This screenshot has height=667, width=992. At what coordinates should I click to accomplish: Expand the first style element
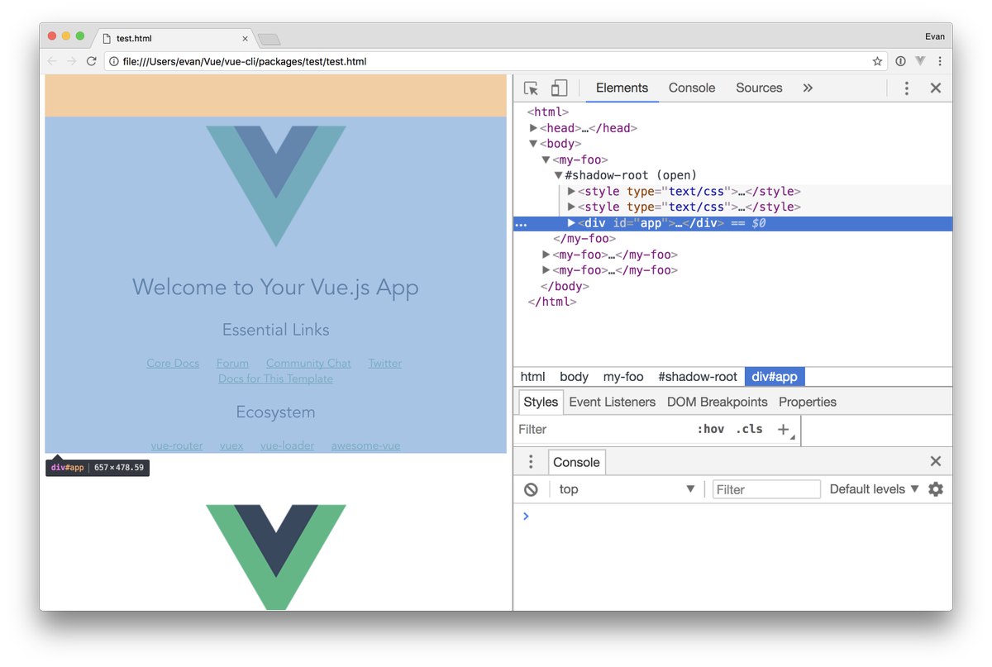(x=571, y=191)
